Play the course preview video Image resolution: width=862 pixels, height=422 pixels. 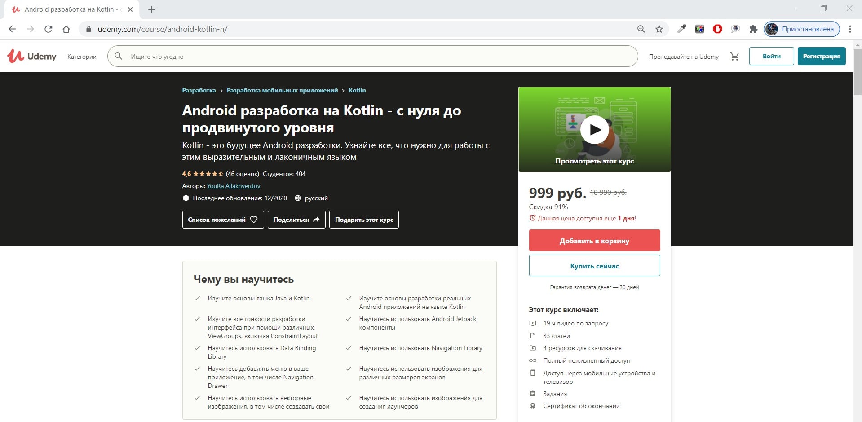(594, 129)
